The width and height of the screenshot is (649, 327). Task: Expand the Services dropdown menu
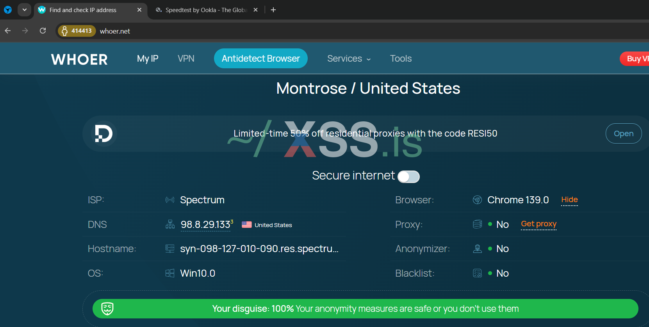pos(349,59)
